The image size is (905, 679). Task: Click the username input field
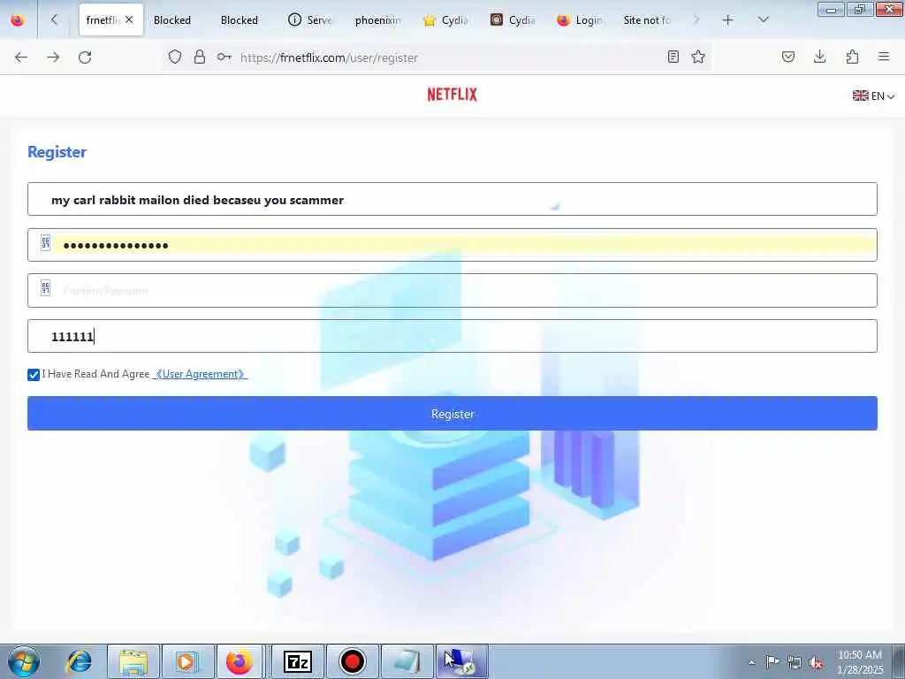click(452, 199)
